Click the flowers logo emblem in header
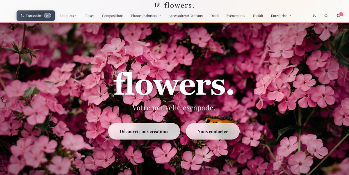 pos(157,5)
